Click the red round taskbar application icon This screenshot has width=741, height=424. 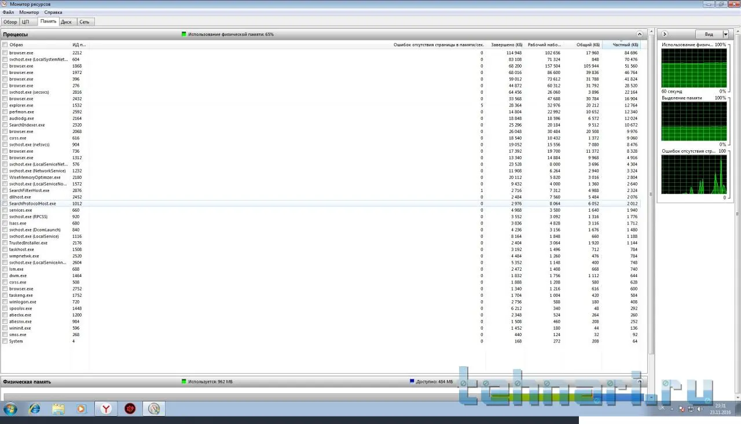point(130,409)
